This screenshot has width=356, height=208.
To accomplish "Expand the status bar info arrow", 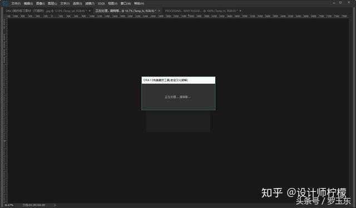I will pyautogui.click(x=55, y=205).
